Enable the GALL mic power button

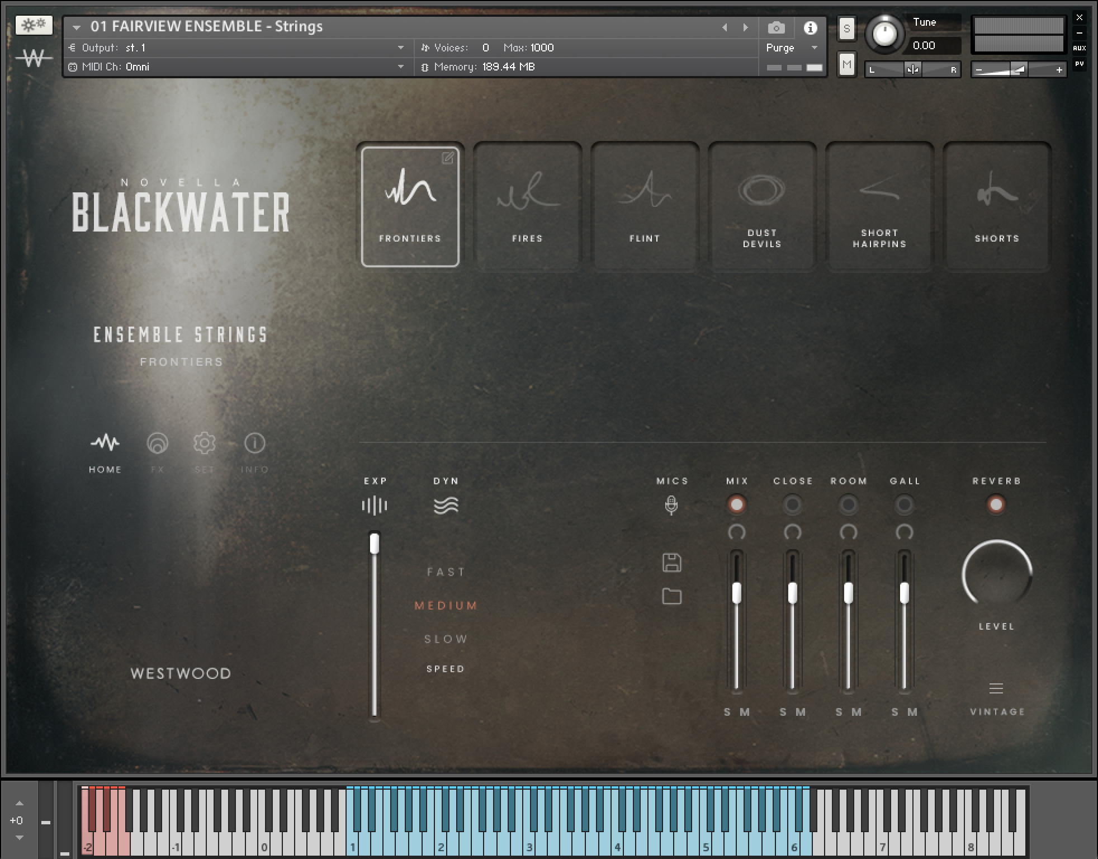coord(904,504)
